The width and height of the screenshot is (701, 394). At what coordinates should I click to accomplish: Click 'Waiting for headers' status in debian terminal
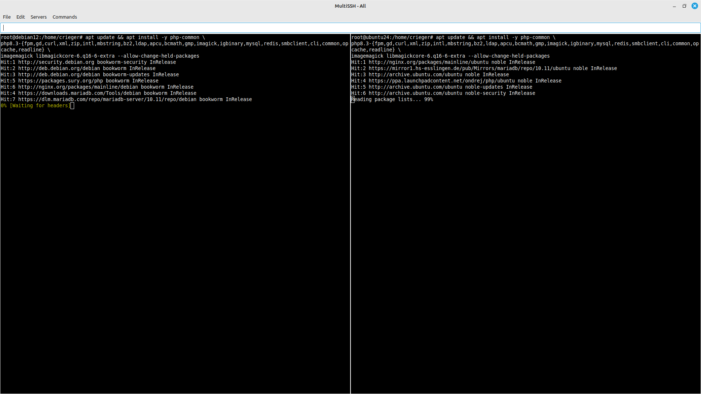(40, 105)
